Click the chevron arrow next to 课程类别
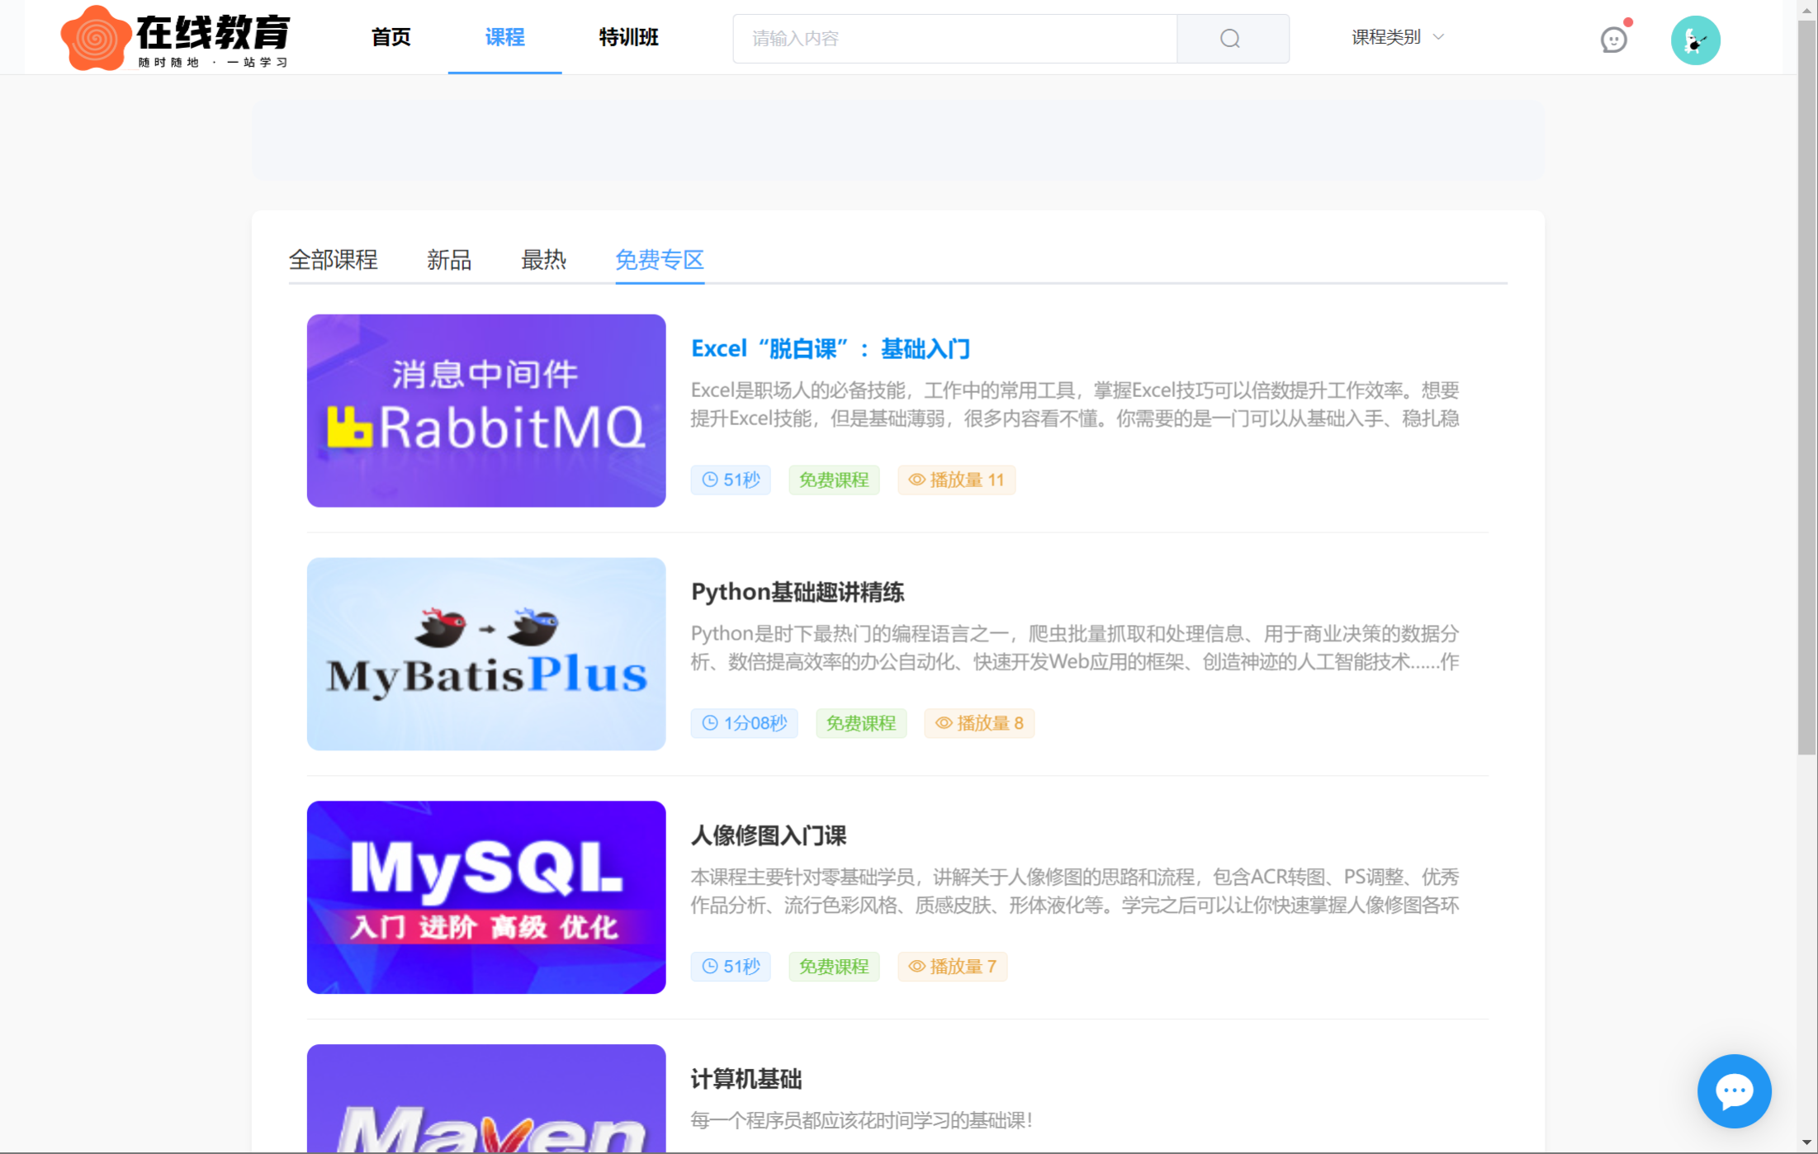The image size is (1818, 1154). [x=1439, y=37]
